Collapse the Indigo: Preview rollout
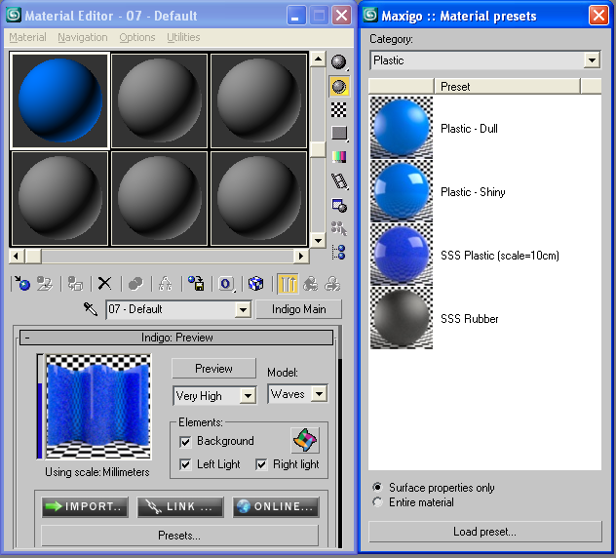The image size is (616, 558). (x=176, y=338)
